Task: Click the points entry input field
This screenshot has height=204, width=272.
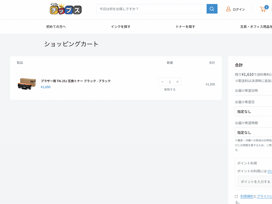Action: (x=255, y=182)
